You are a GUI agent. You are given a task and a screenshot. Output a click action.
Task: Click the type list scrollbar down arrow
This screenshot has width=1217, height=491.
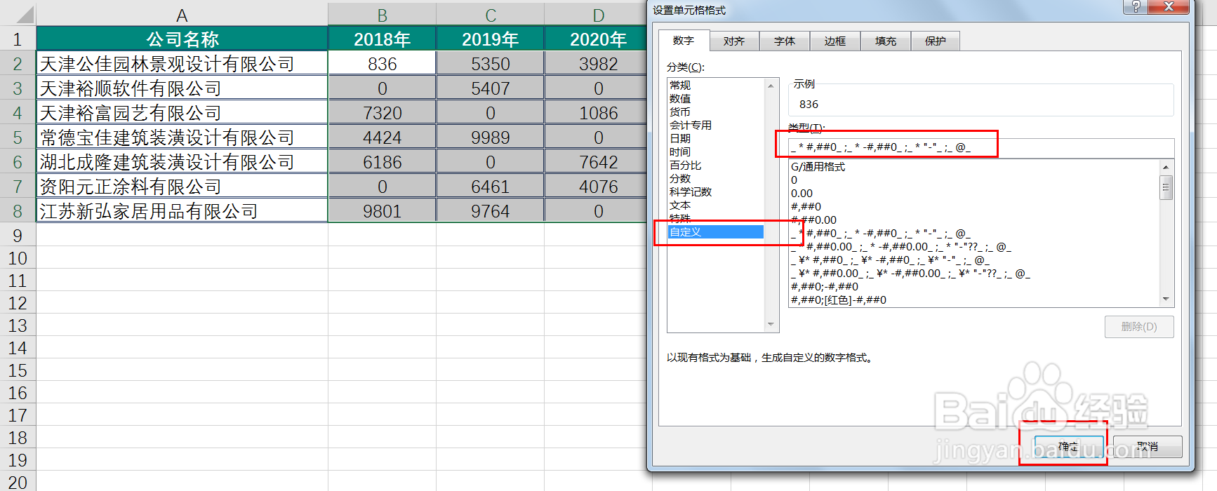coord(1166,300)
